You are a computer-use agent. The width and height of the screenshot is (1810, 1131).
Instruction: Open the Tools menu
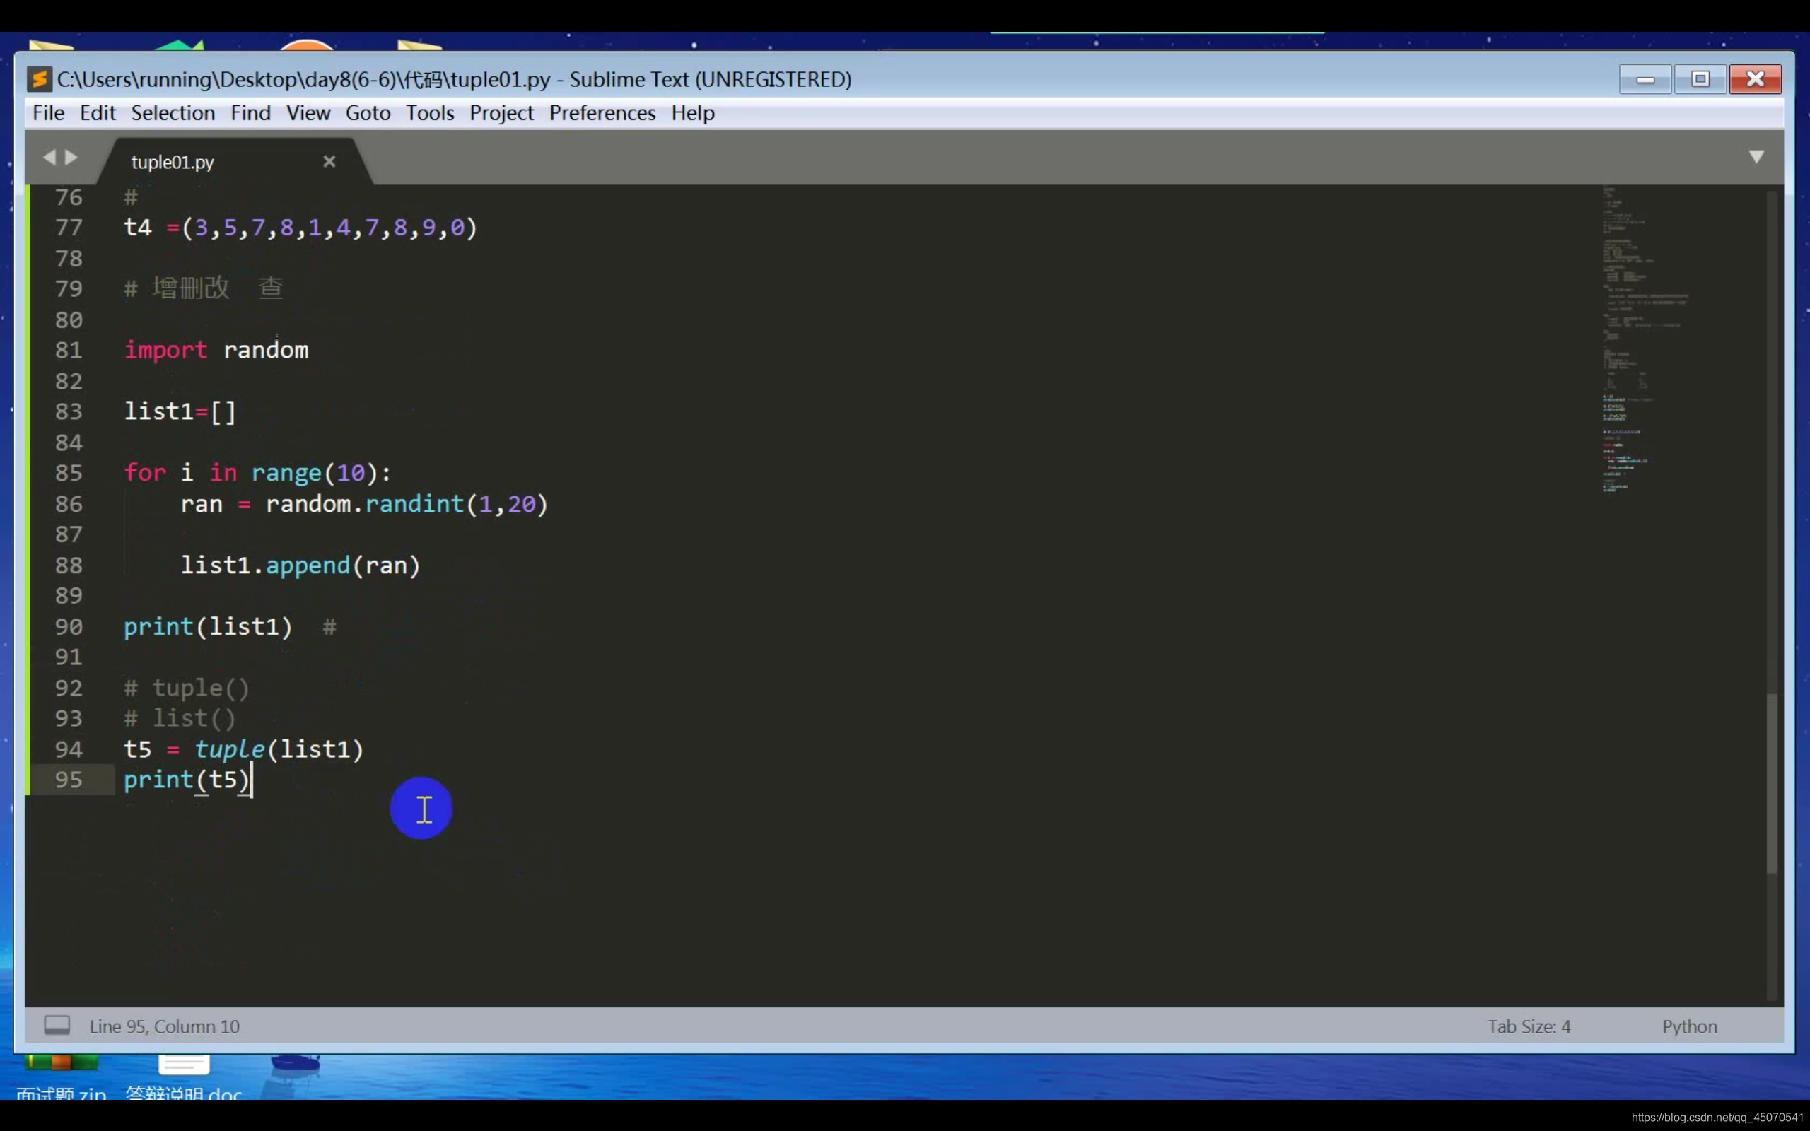point(430,113)
